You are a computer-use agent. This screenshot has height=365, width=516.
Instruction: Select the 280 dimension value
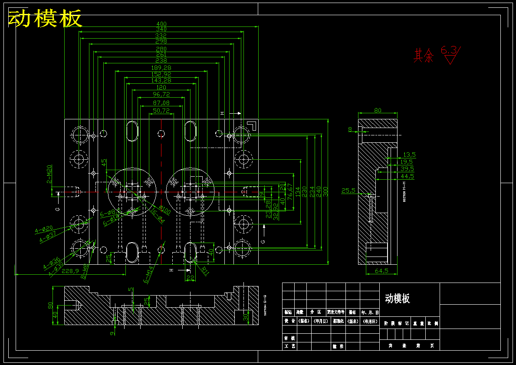[x=161, y=49]
